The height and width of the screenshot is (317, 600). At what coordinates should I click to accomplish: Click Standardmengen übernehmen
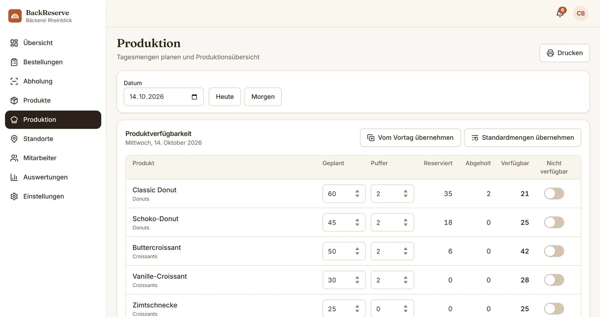tap(522, 138)
